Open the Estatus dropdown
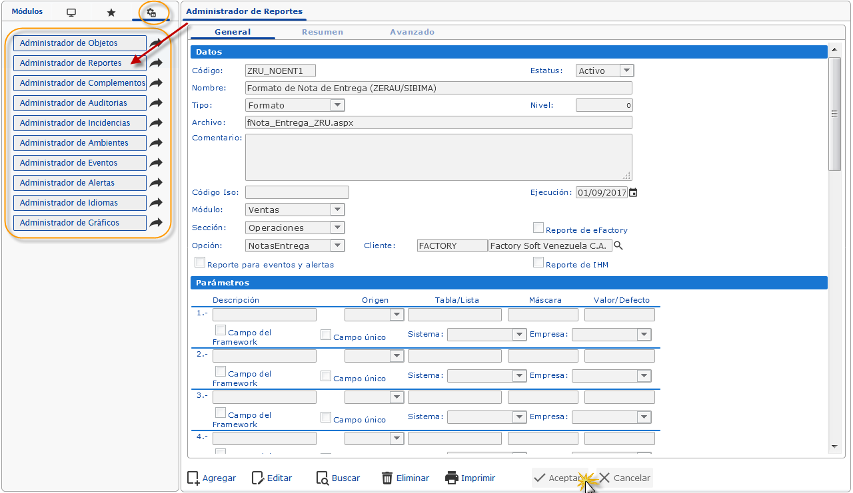This screenshot has height=493, width=853. [x=626, y=71]
